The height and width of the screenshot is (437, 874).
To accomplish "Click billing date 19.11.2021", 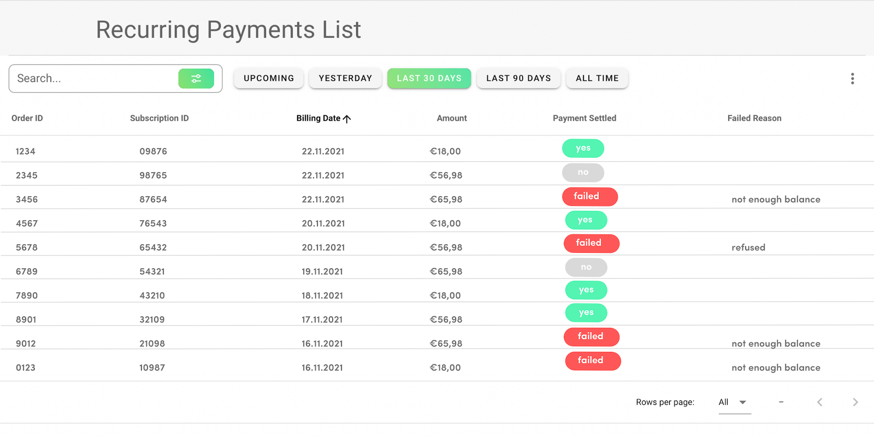I will (x=322, y=271).
